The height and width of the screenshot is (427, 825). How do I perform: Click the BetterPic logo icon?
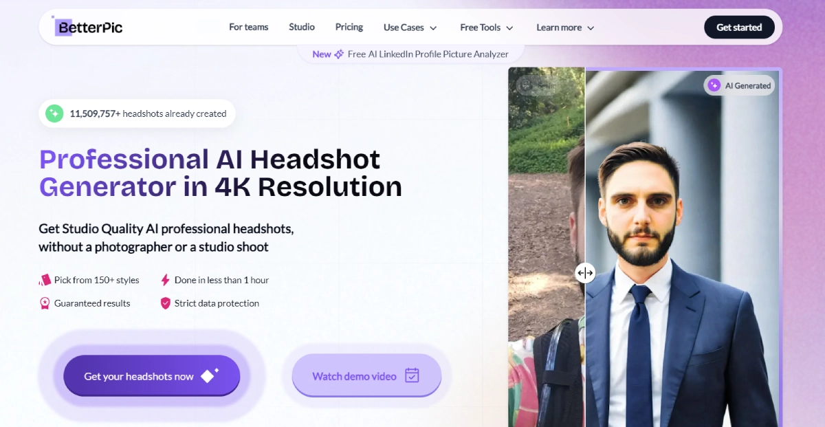pos(63,28)
